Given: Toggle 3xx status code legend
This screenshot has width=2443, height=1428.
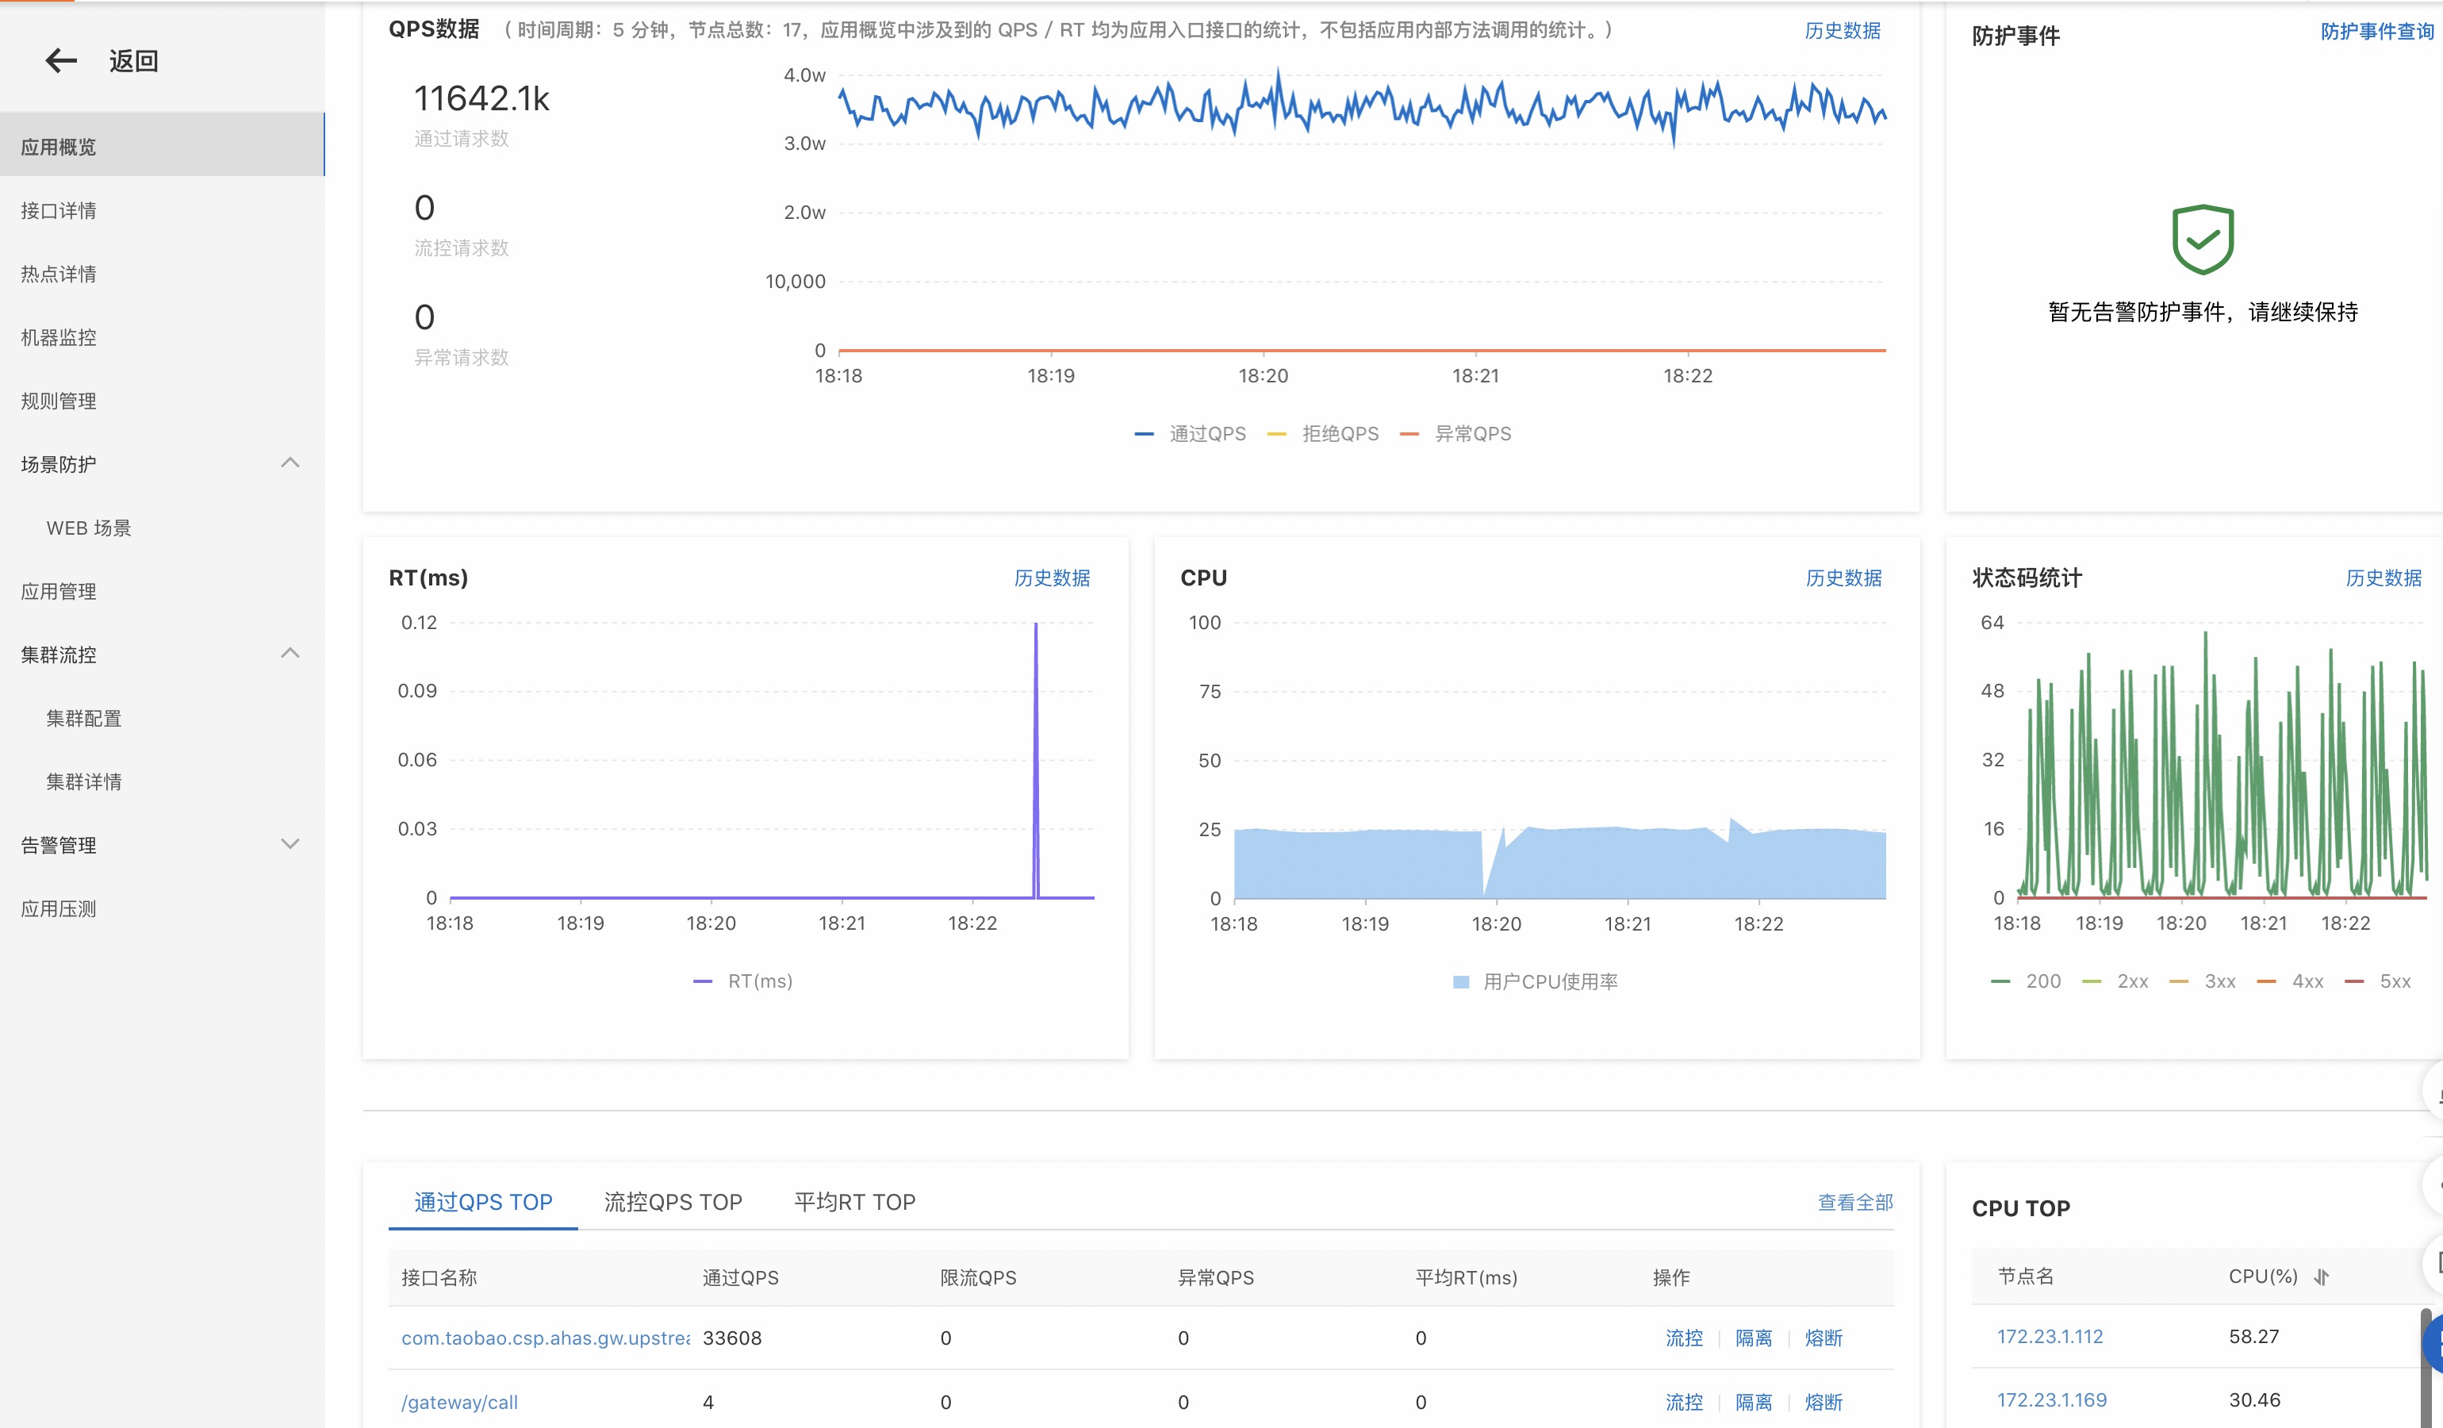Looking at the screenshot, I should (x=2203, y=981).
